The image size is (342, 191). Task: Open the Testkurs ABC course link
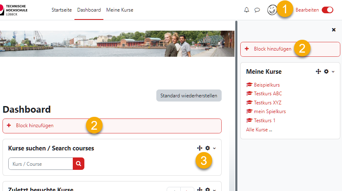click(268, 94)
